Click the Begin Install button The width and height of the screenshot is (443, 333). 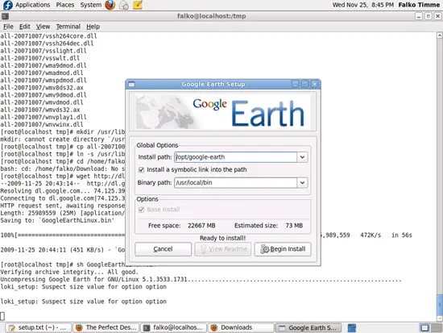pyautogui.click(x=283, y=249)
